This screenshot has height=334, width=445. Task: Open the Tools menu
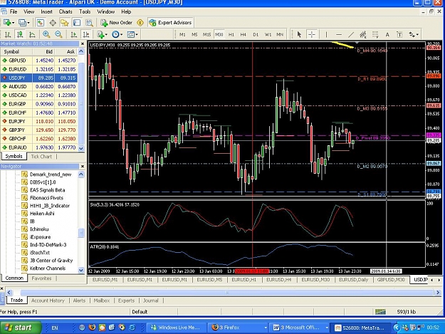tap(85, 11)
